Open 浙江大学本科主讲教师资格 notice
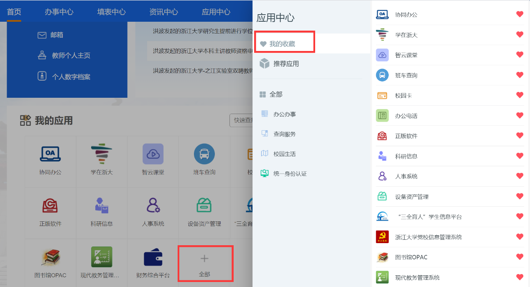 point(203,51)
